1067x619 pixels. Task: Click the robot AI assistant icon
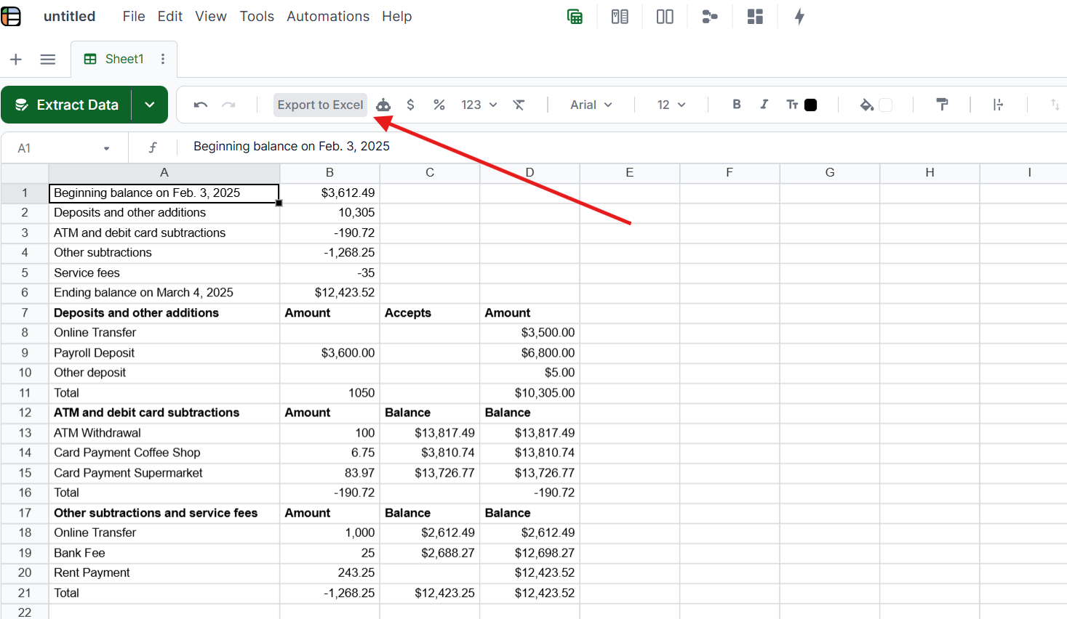click(383, 105)
